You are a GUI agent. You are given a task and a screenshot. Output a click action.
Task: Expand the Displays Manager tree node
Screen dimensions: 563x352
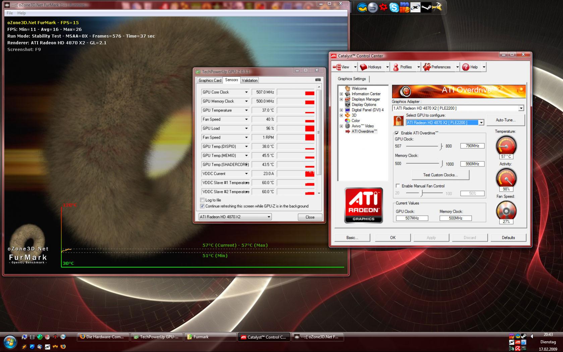pos(341,99)
